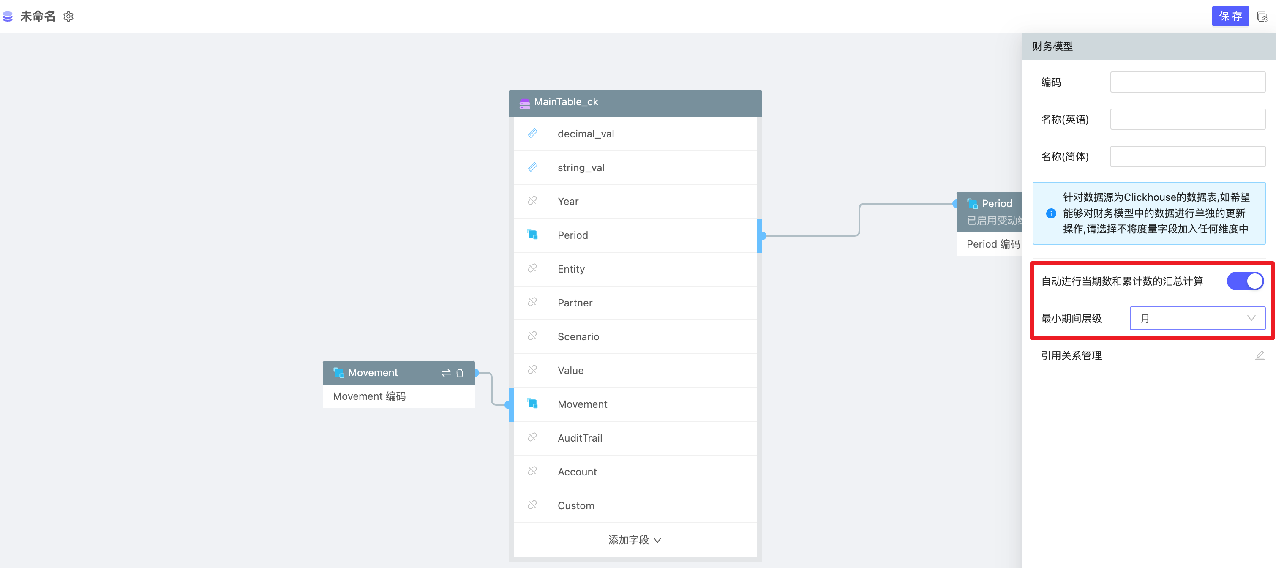Open settings gear next to 未命名
The width and height of the screenshot is (1276, 568).
pyautogui.click(x=68, y=17)
